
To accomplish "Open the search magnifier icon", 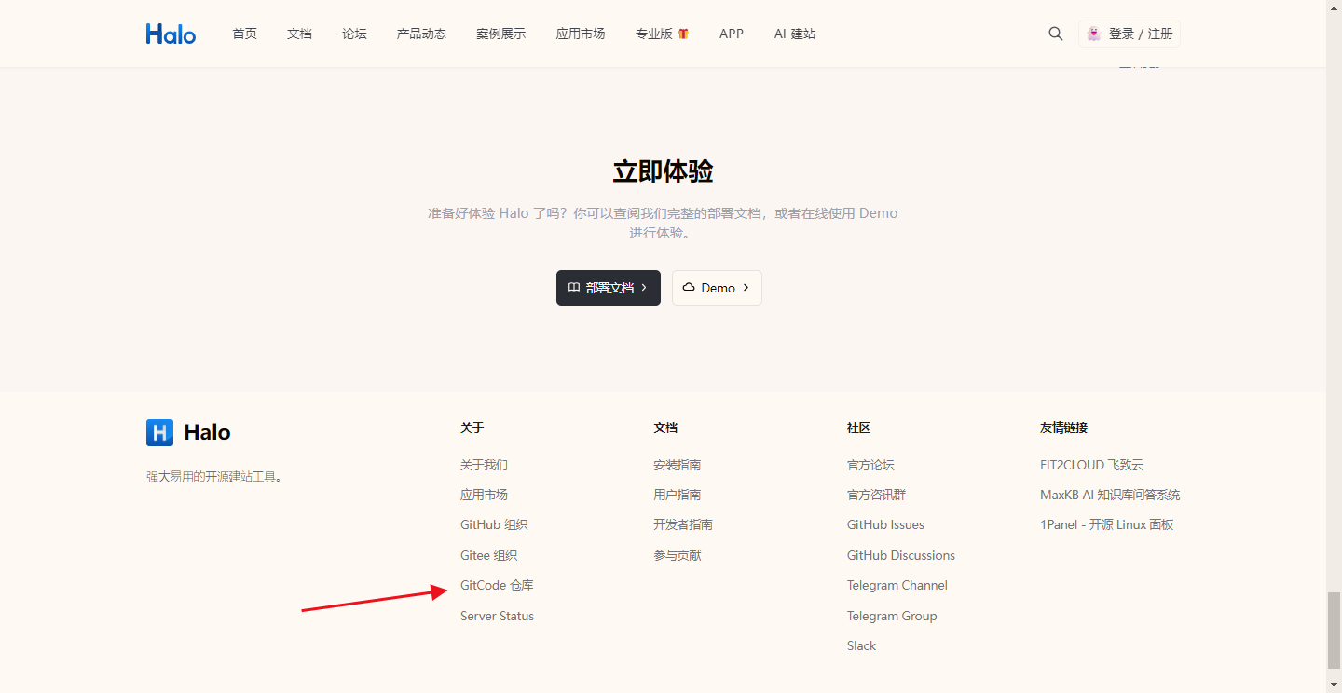I will (1056, 34).
